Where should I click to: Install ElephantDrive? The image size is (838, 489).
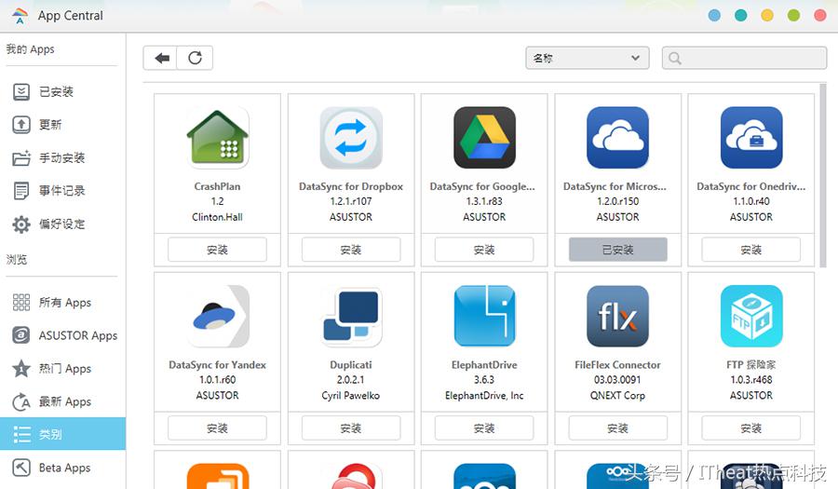(x=484, y=428)
